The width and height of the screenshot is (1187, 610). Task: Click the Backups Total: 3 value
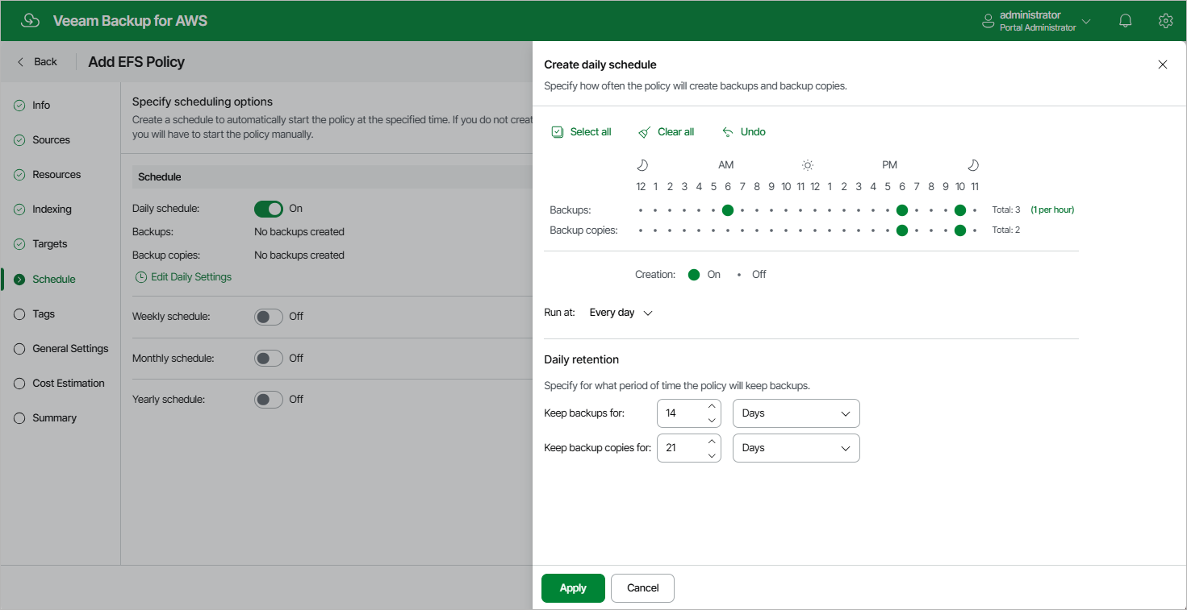click(x=1006, y=210)
